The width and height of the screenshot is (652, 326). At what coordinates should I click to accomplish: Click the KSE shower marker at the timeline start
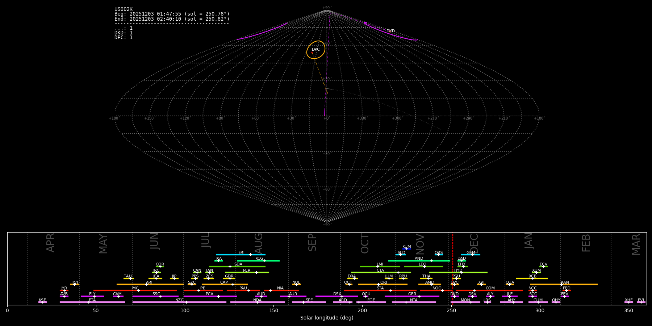click(42, 302)
